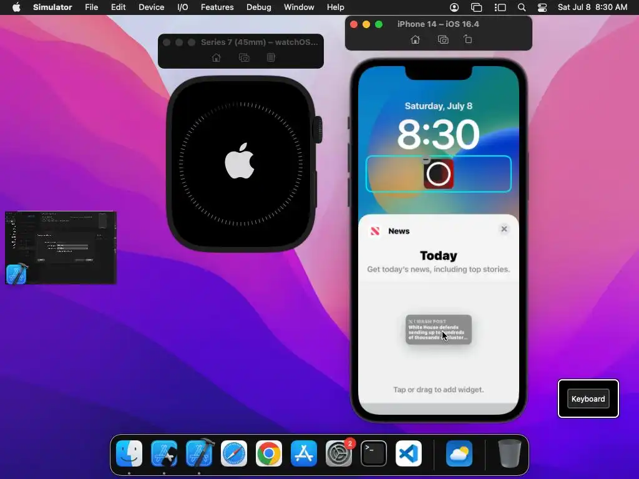Open the Edit menu
The image size is (639, 479).
[x=118, y=7]
